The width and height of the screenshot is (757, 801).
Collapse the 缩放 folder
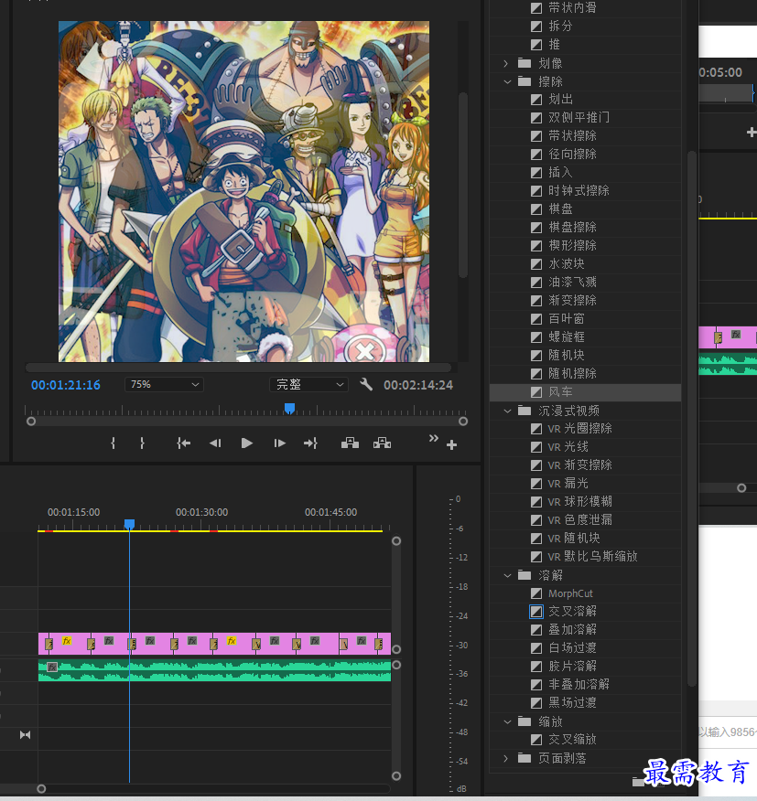[x=507, y=721]
